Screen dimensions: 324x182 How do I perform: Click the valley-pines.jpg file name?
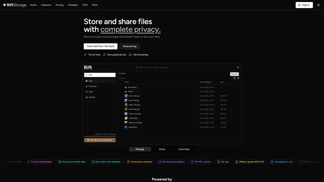[x=134, y=105]
